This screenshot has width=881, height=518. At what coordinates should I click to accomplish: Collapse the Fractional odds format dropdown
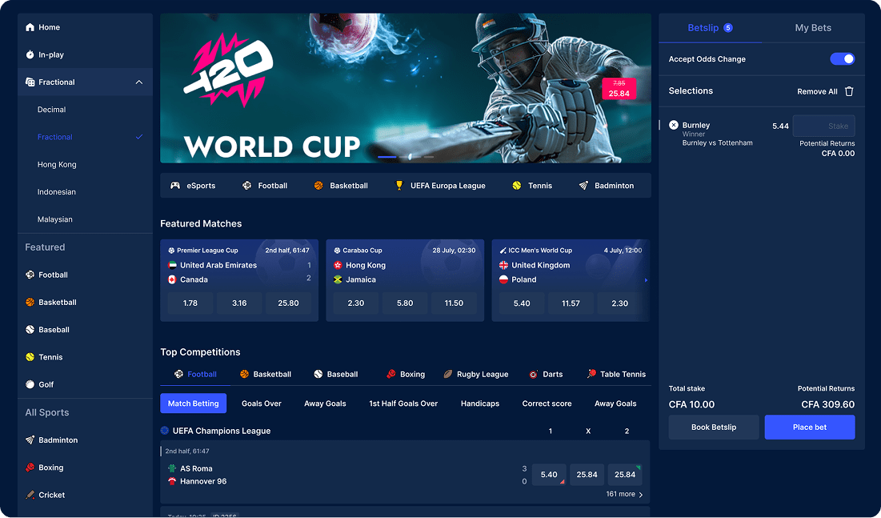coord(138,82)
